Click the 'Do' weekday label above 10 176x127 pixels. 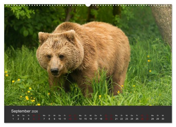60,116
